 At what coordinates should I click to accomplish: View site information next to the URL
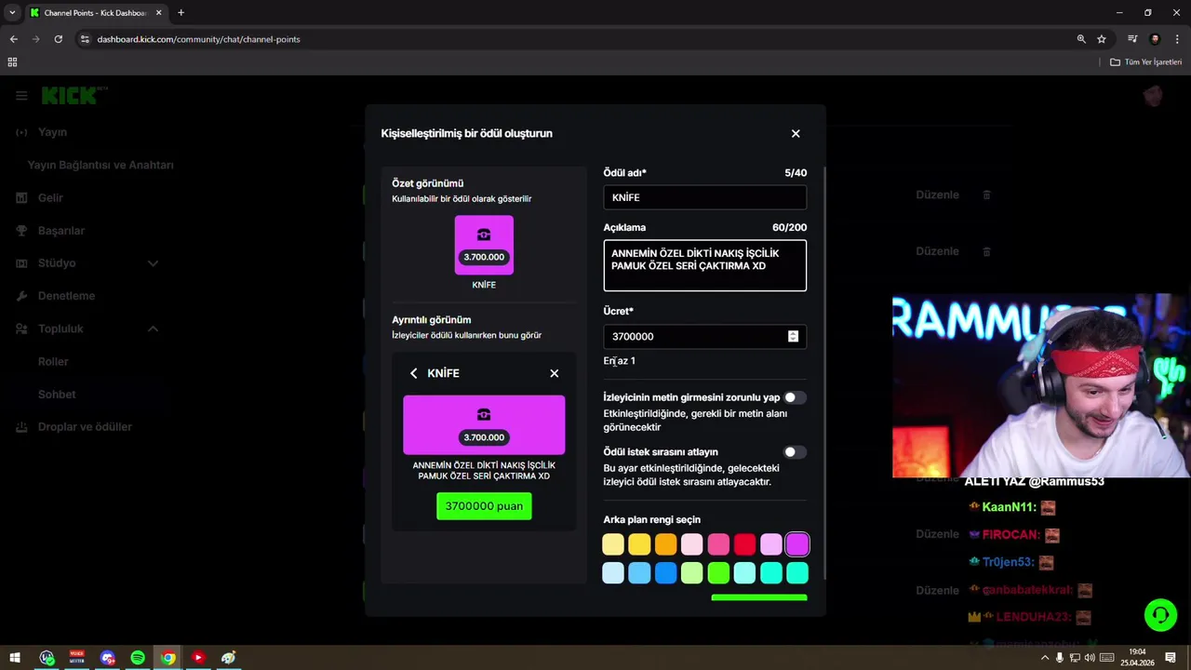click(x=85, y=39)
